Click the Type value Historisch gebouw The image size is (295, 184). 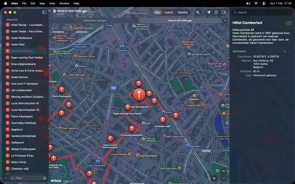(265, 75)
